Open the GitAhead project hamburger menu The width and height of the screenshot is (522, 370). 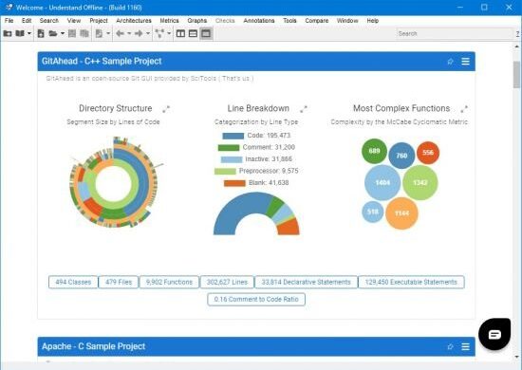(465, 62)
